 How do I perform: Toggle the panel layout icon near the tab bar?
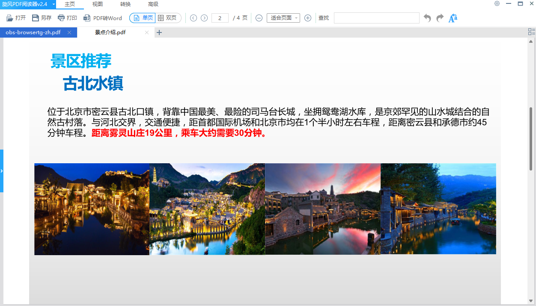point(531,31)
